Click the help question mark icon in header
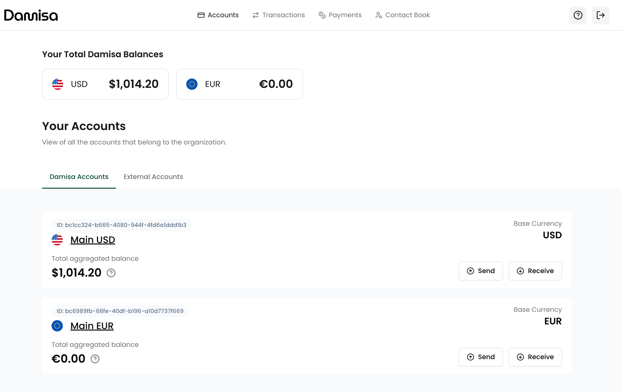 click(x=578, y=15)
